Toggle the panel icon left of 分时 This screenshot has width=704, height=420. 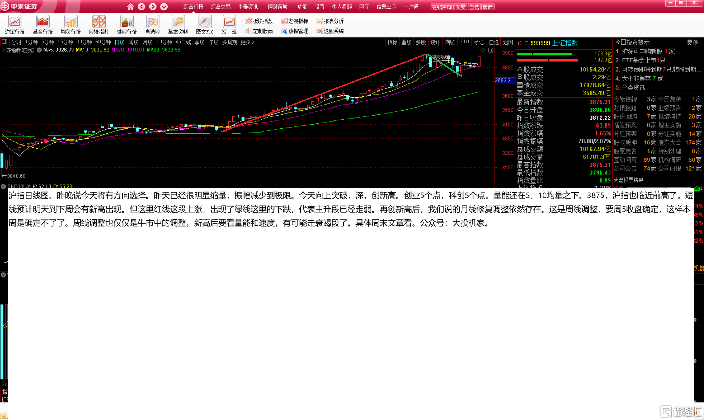coord(4,42)
